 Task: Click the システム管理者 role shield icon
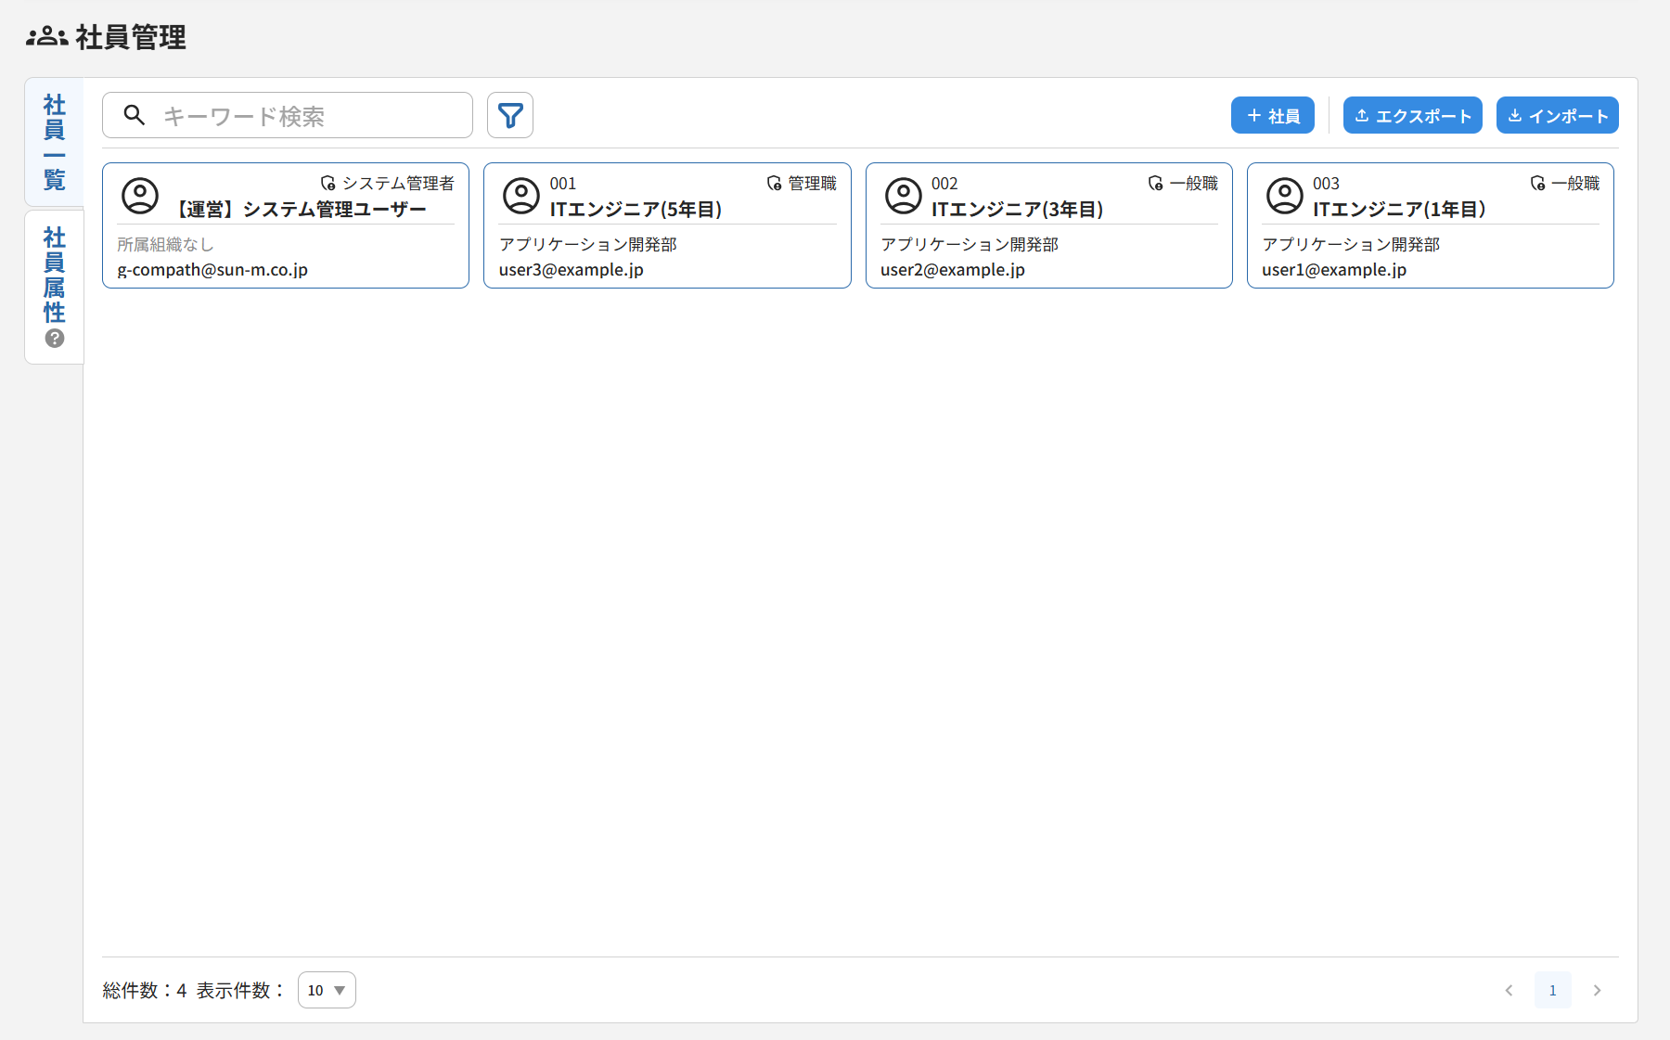point(328,184)
